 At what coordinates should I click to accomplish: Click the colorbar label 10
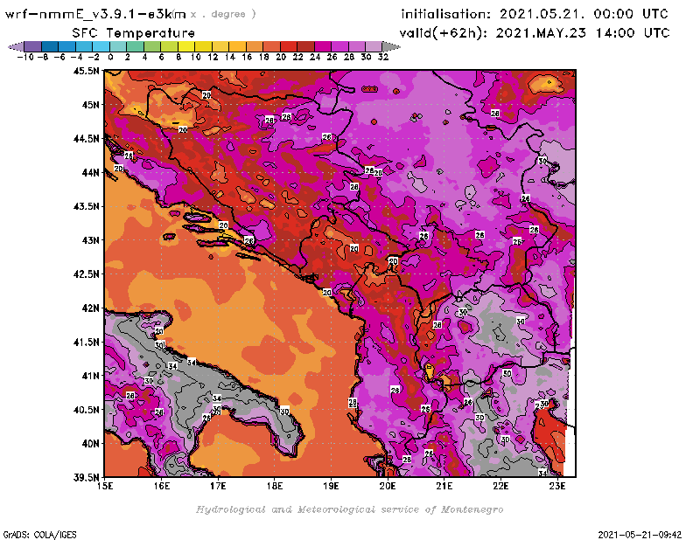point(195,57)
